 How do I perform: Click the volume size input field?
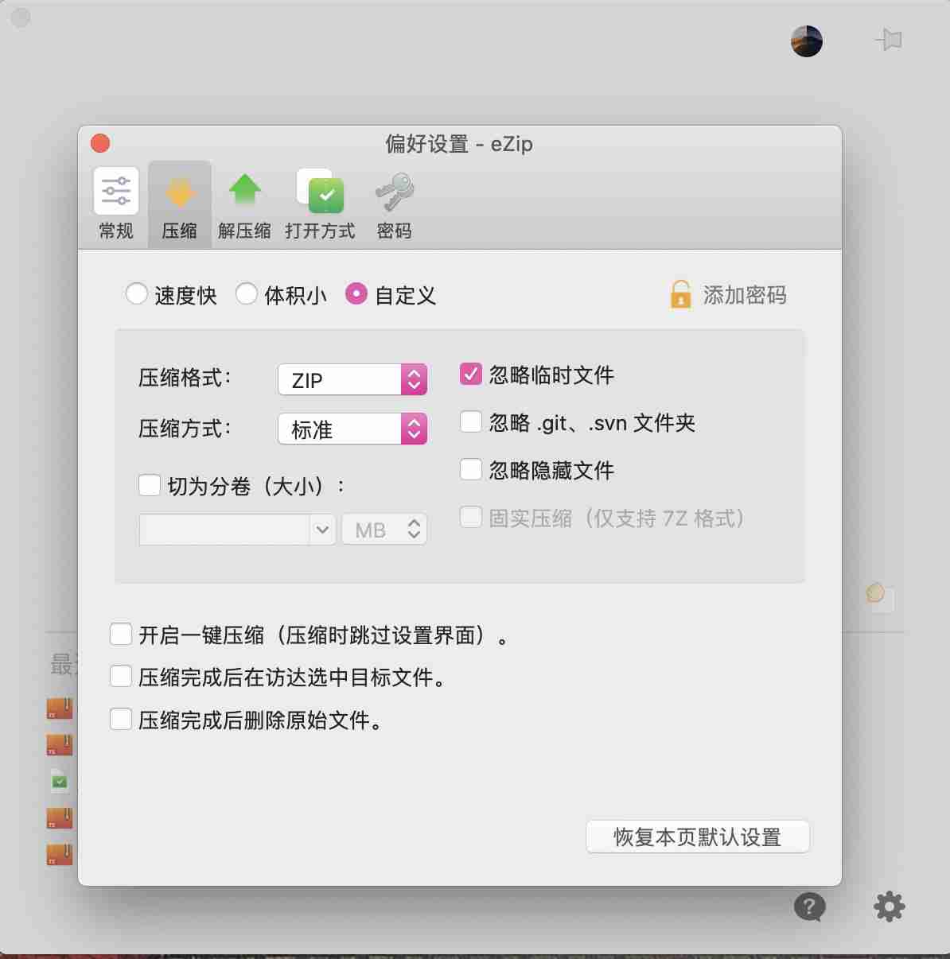click(x=224, y=530)
